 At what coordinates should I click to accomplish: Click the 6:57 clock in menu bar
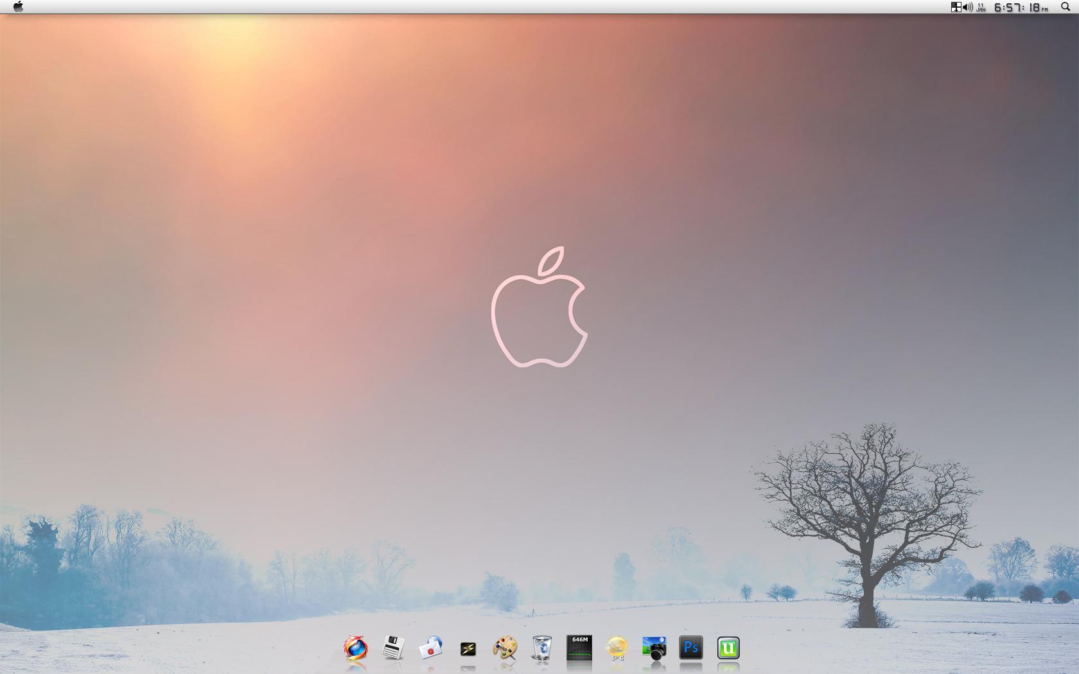(1021, 7)
